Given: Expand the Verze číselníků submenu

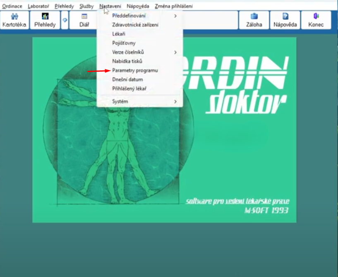Looking at the screenshot, I should pyautogui.click(x=140, y=52).
